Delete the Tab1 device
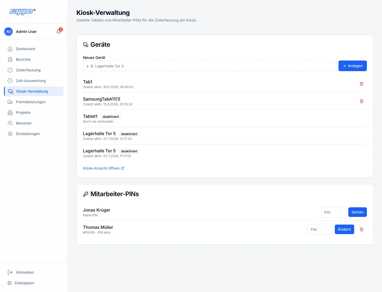382x292 pixels. (x=361, y=84)
